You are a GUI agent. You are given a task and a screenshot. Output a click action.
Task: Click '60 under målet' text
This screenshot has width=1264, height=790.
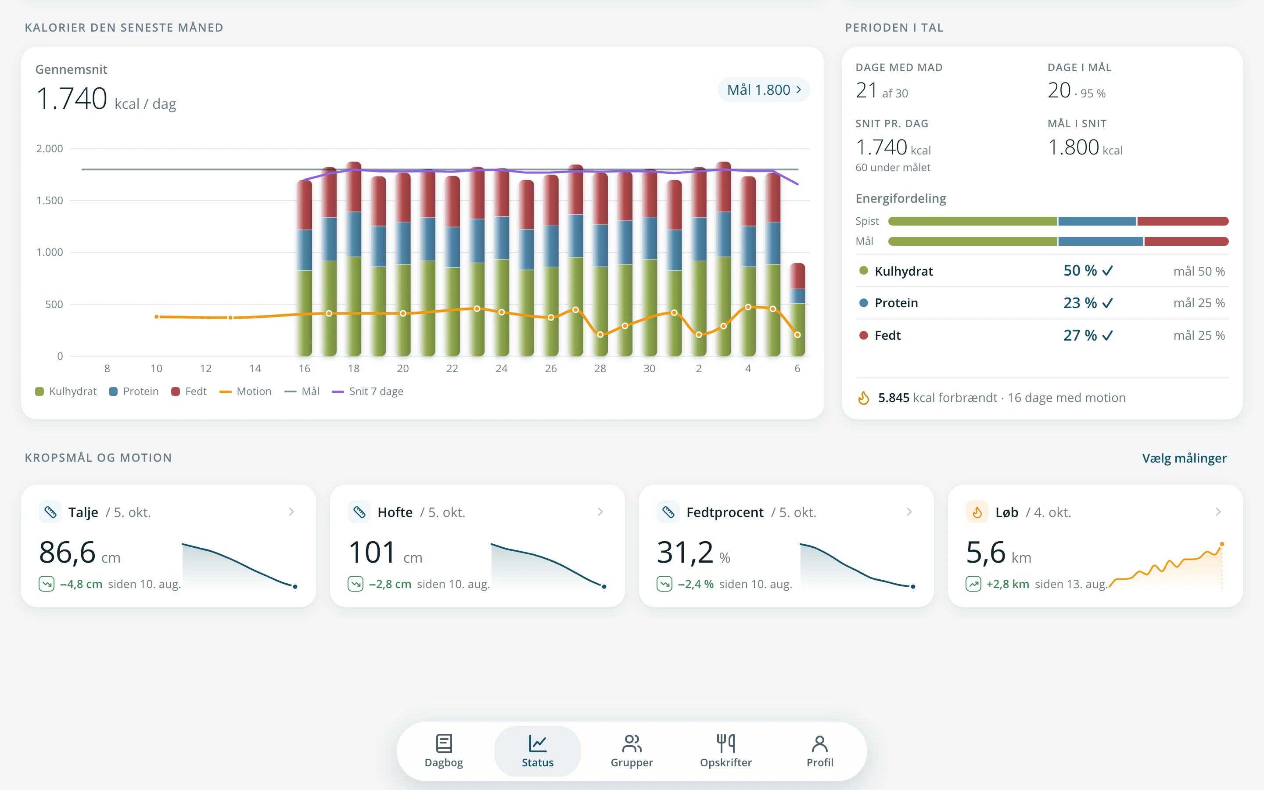(893, 168)
